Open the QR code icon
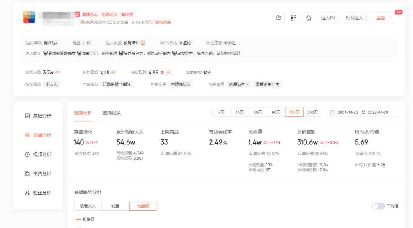The width and height of the screenshot is (413, 228). [293, 18]
